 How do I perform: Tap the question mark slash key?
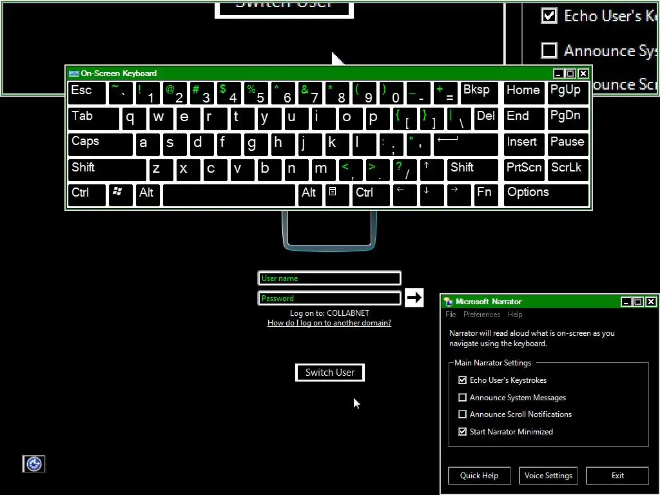[405, 170]
